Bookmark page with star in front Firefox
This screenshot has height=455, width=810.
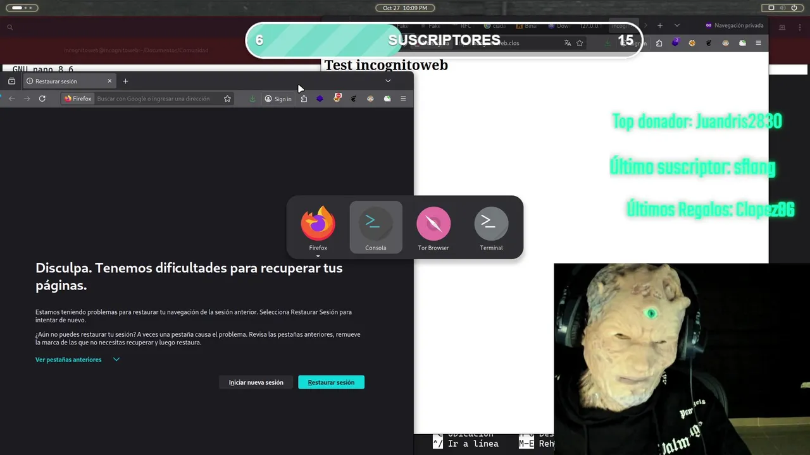[x=227, y=99]
